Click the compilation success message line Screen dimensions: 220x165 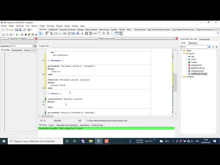pyautogui.click(x=106, y=128)
